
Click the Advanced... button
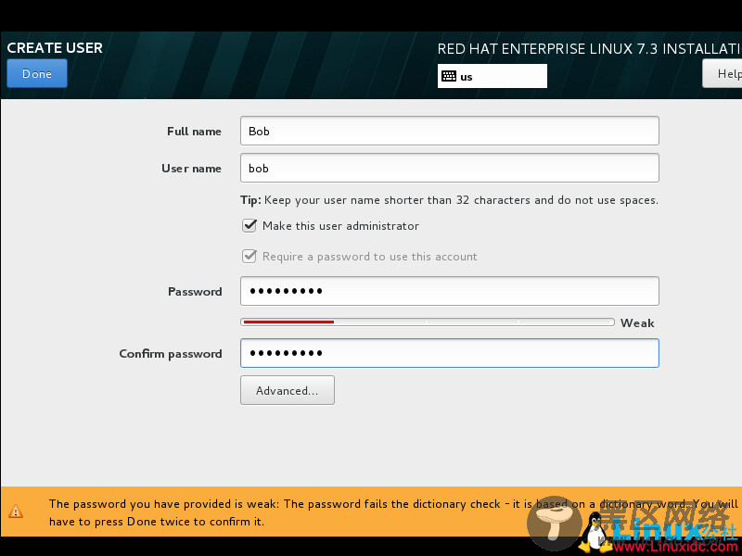(x=288, y=390)
